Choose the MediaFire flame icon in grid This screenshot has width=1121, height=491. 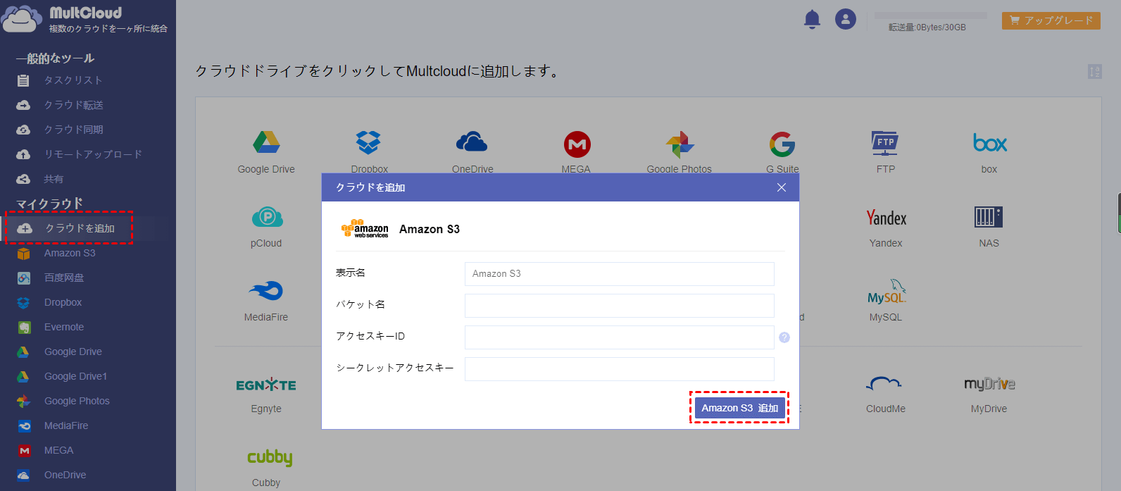266,290
